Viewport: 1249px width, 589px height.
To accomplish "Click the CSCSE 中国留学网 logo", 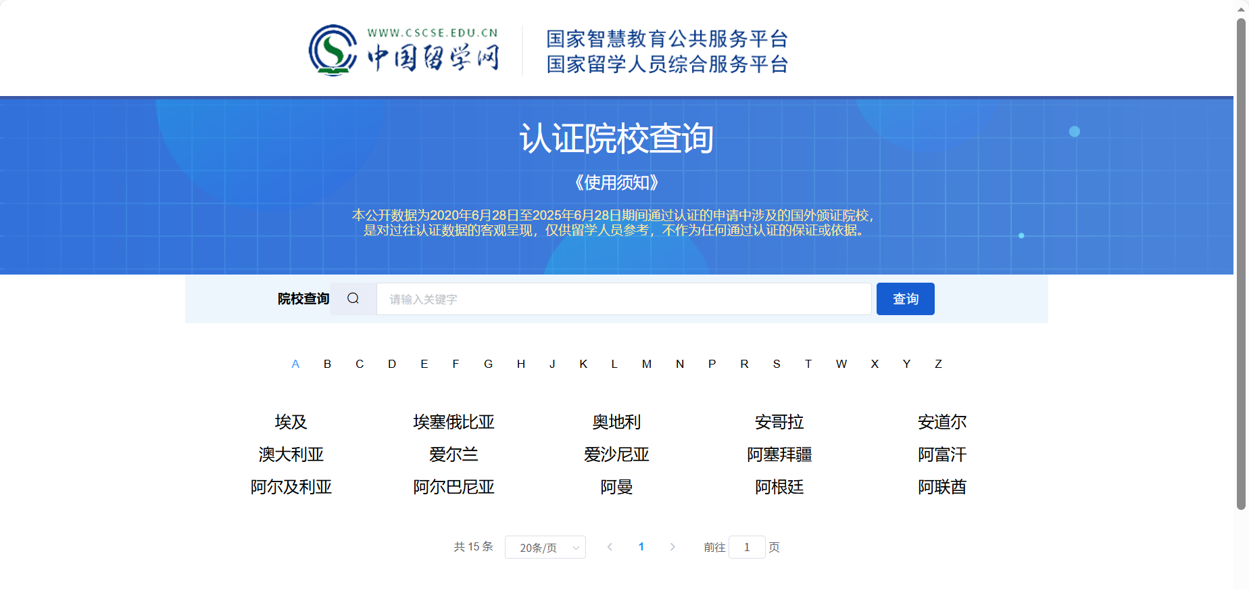I will (404, 50).
